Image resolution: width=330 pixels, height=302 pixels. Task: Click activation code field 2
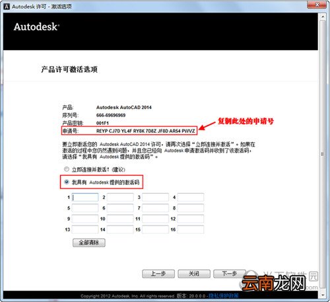coord(120,197)
